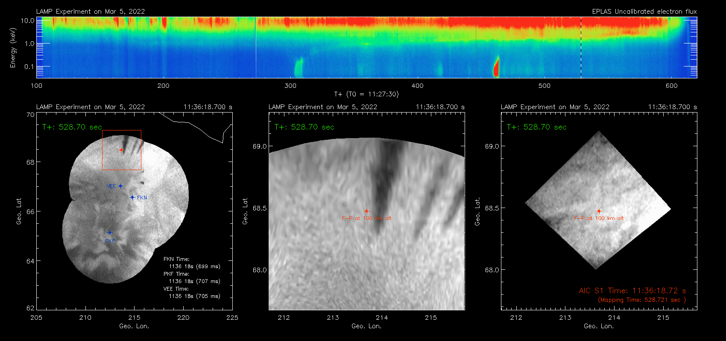This screenshot has height=341, width=726.
Task: Click the '0.1' energy tick label
Action: 29,66
